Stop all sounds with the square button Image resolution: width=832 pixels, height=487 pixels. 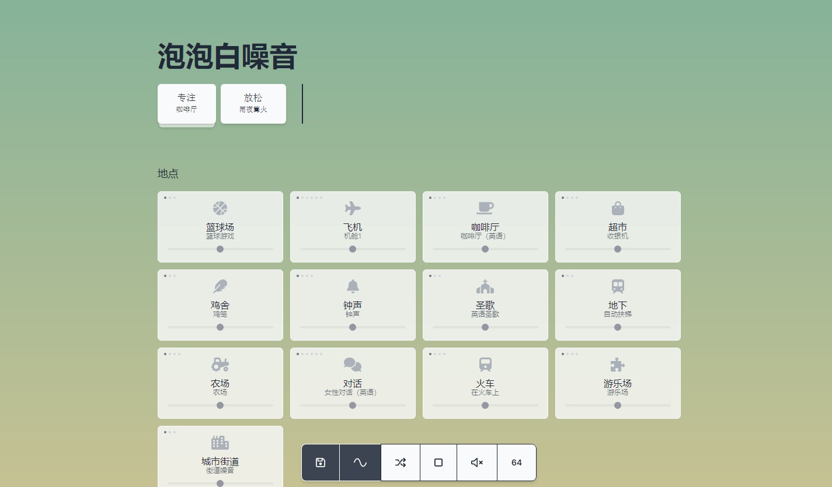click(x=438, y=463)
